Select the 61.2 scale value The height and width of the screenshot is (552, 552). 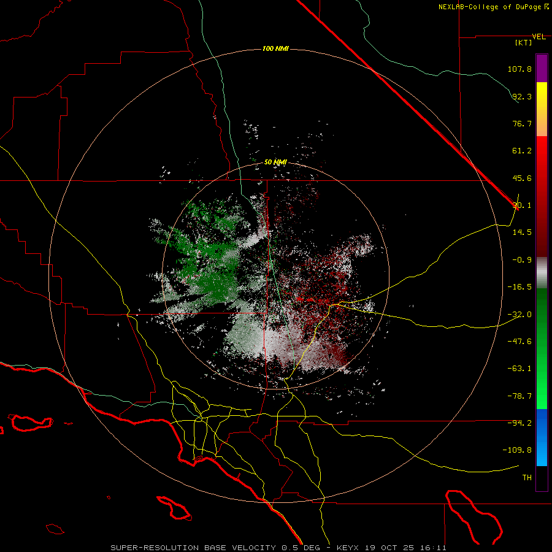coord(522,151)
